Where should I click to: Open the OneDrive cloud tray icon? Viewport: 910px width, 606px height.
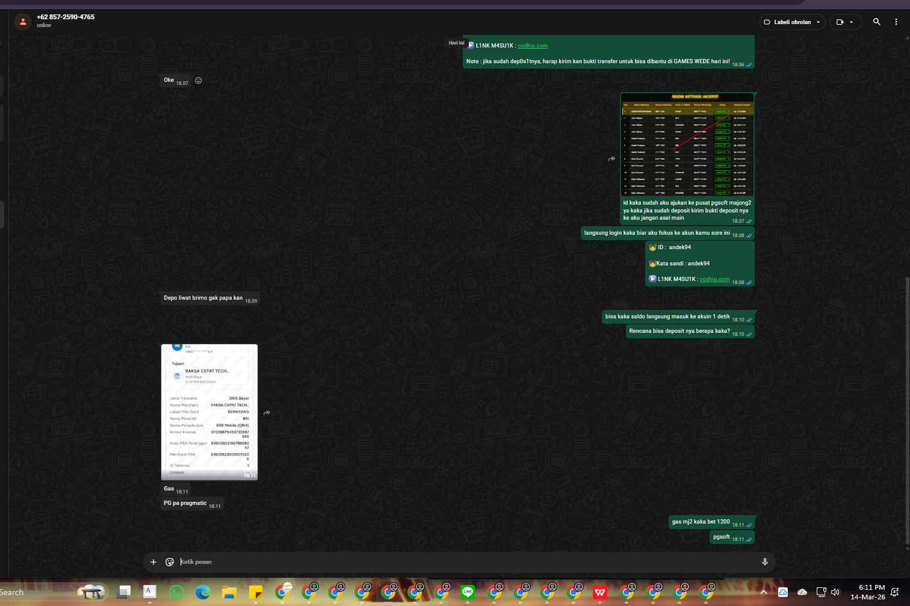(802, 592)
